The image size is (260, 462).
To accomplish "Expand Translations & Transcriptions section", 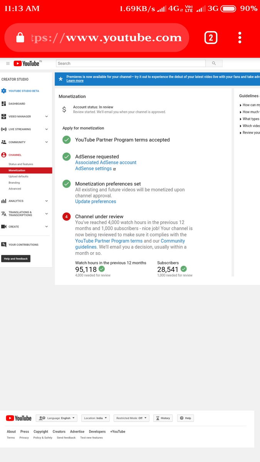I will (x=47, y=214).
